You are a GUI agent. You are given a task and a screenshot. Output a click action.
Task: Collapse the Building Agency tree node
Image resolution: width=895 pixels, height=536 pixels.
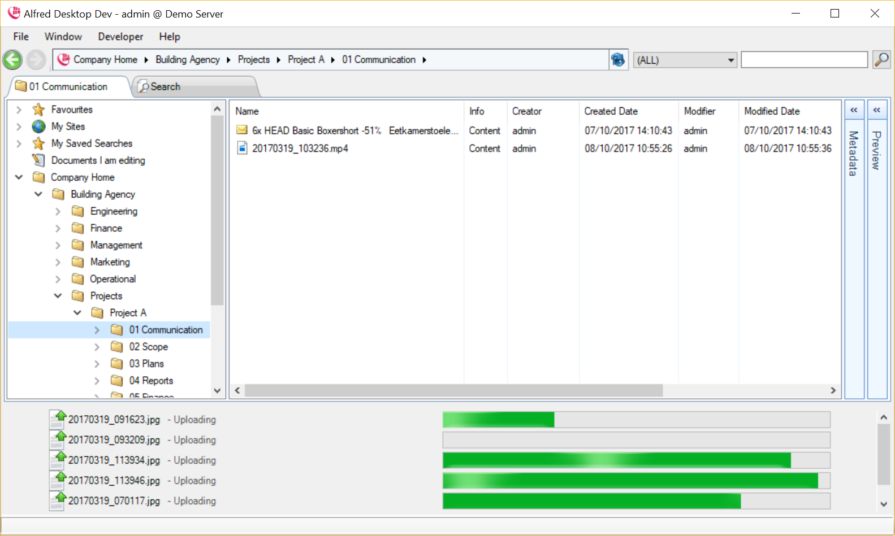38,194
